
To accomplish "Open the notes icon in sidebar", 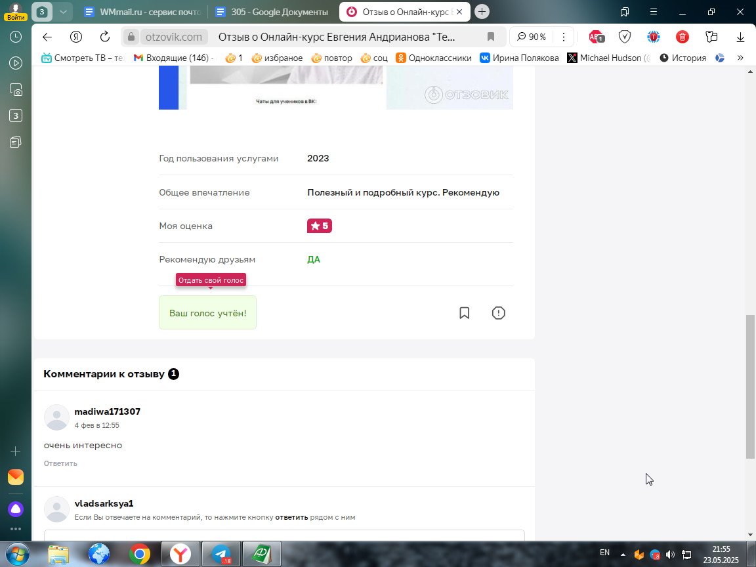I will pyautogui.click(x=16, y=142).
